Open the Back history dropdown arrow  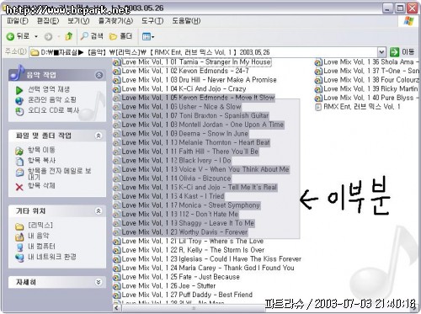[x=36, y=36]
